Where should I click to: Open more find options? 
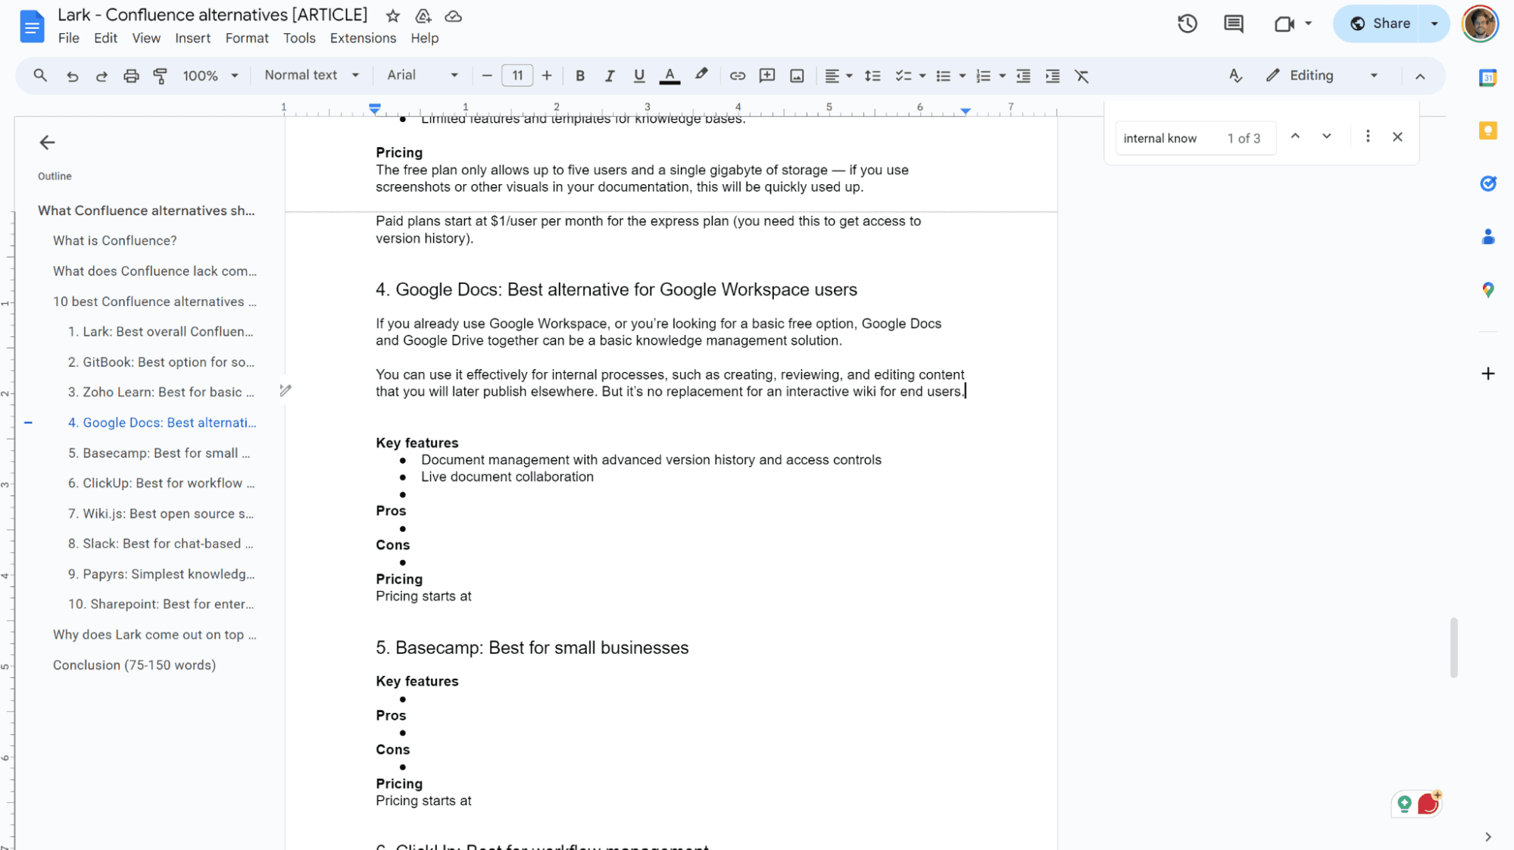point(1367,136)
